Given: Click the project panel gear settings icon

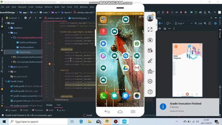Looking at the screenshot, I should click(25, 18).
